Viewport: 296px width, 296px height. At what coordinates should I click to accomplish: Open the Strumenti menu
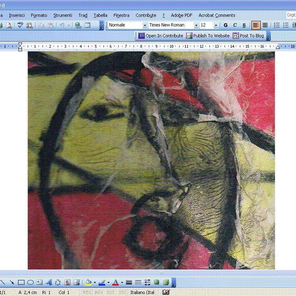tap(63, 15)
